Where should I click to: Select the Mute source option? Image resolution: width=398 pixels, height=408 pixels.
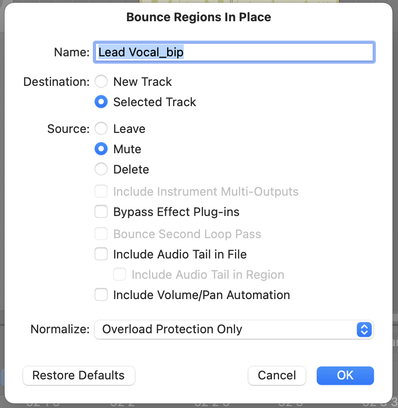[x=101, y=149]
